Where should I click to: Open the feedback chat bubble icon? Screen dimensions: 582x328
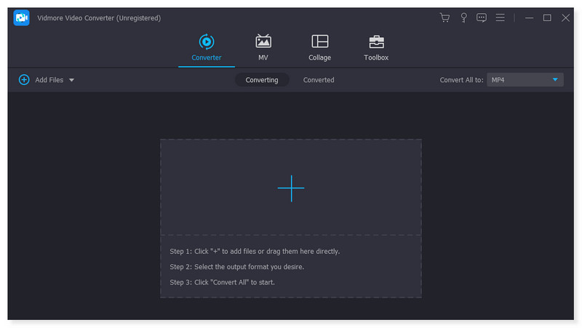(482, 17)
